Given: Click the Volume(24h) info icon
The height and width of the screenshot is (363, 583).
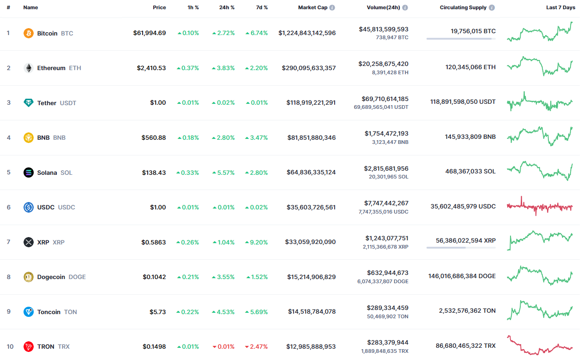Looking at the screenshot, I should coord(405,8).
